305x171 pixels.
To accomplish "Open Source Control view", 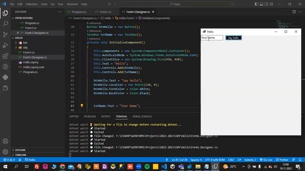I will click(x=5, y=35).
